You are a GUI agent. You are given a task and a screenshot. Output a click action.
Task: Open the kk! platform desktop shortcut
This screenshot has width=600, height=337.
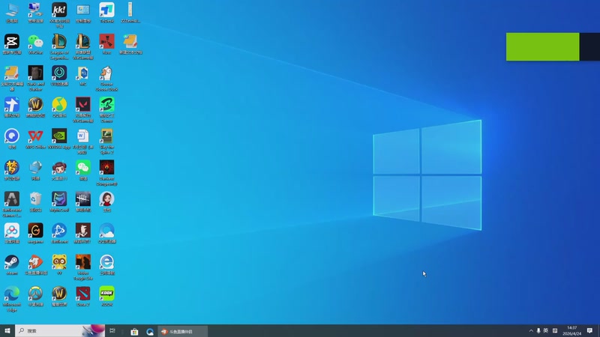(59, 14)
